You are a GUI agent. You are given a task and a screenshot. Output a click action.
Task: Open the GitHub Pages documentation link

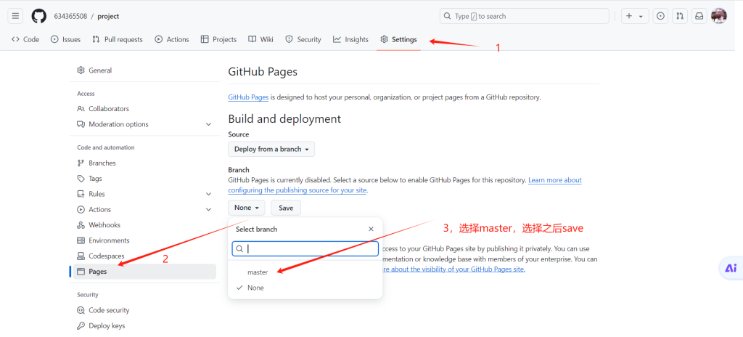pos(248,97)
